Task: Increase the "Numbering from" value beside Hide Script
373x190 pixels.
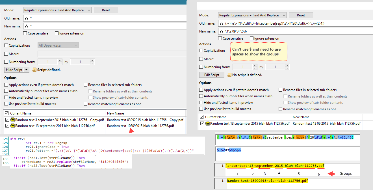Action: pos(60,61)
